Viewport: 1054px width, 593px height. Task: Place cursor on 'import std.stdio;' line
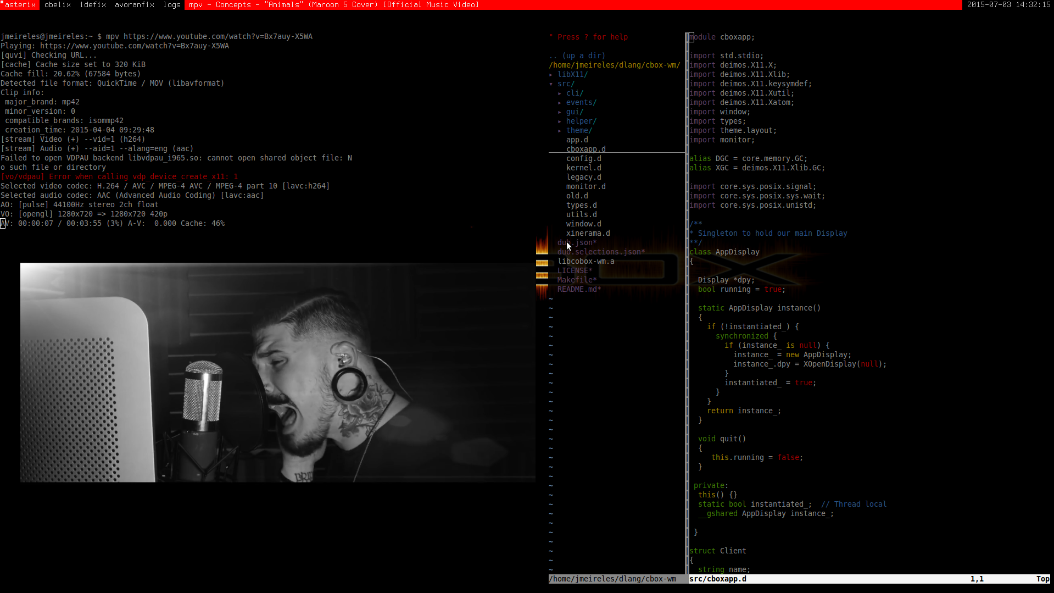tap(727, 56)
